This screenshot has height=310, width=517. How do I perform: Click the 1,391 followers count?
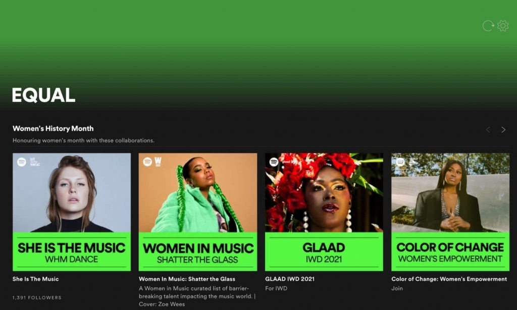pos(37,298)
